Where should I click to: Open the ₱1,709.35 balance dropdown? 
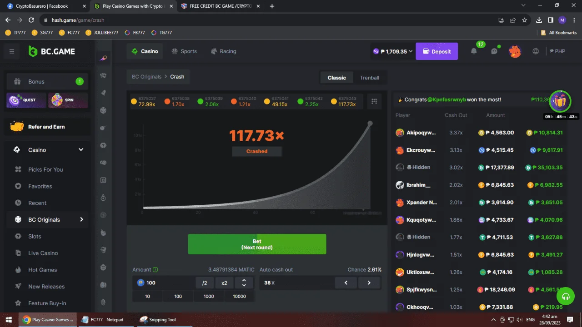pos(393,51)
